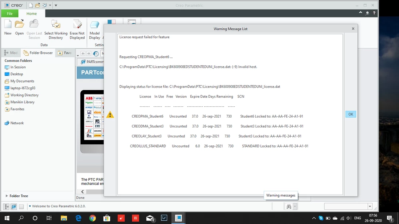Click the quick-access open folder icon
The height and width of the screenshot is (224, 399).
38,5
